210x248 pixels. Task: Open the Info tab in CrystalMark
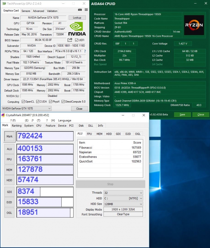101,125
